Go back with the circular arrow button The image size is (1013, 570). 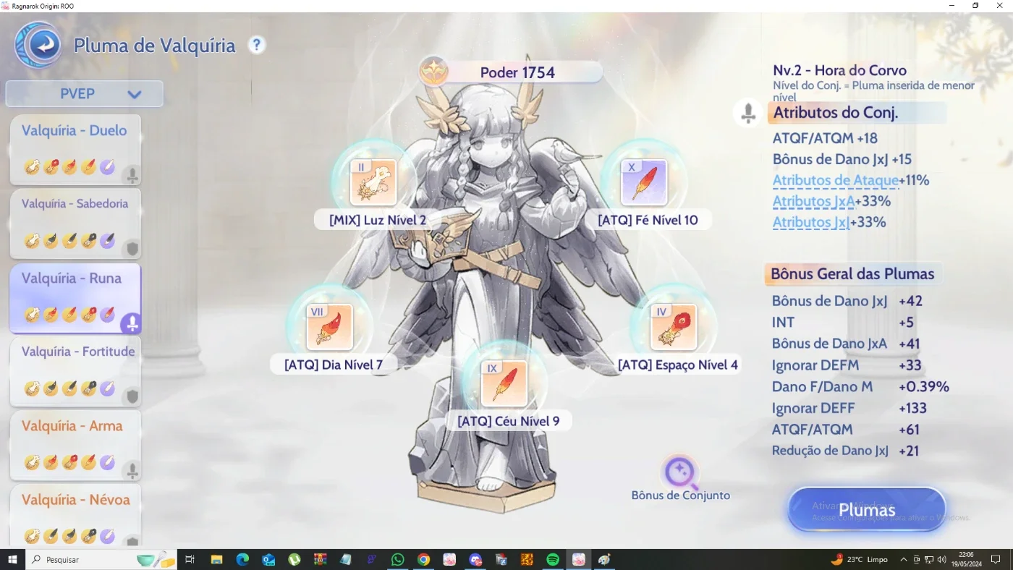pyautogui.click(x=38, y=45)
